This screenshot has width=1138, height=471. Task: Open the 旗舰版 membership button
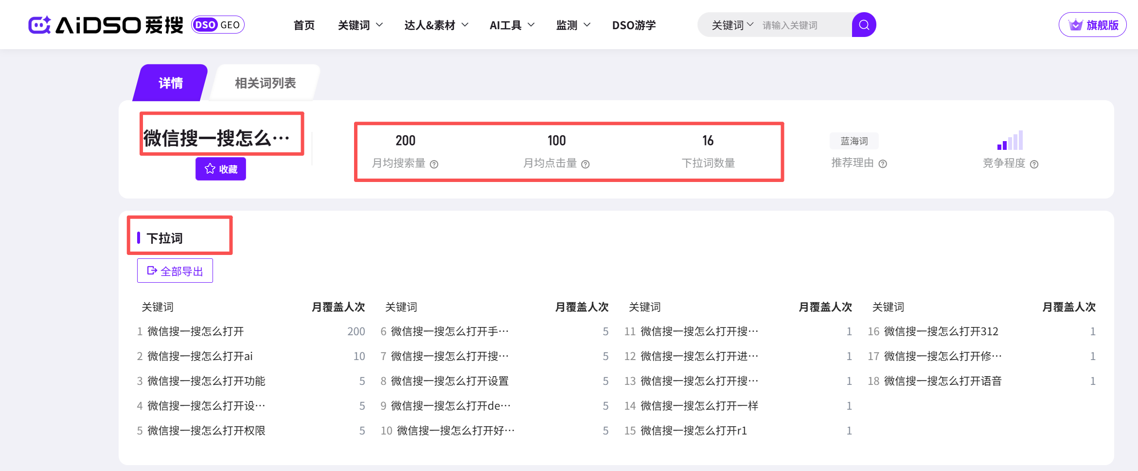point(1092,25)
